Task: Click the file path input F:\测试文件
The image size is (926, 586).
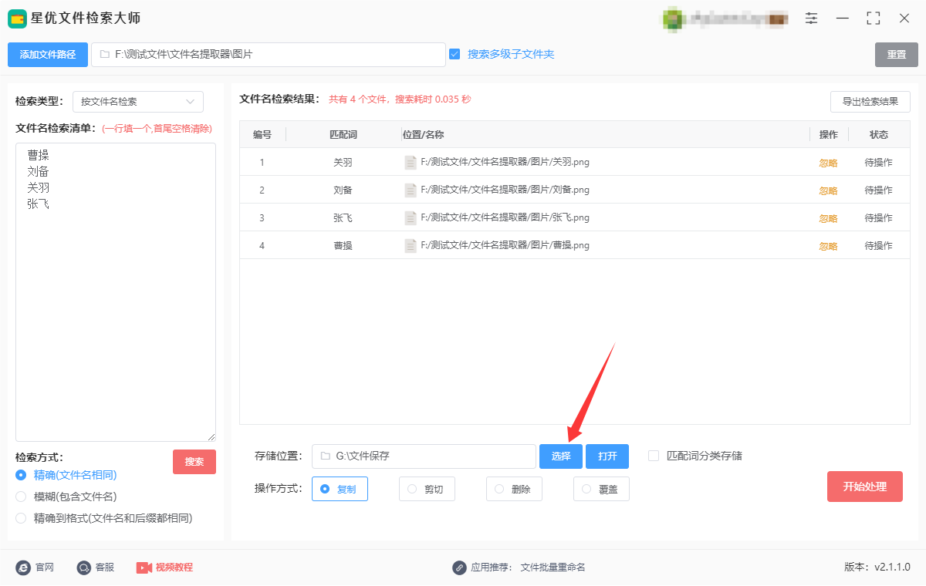Action: [269, 55]
